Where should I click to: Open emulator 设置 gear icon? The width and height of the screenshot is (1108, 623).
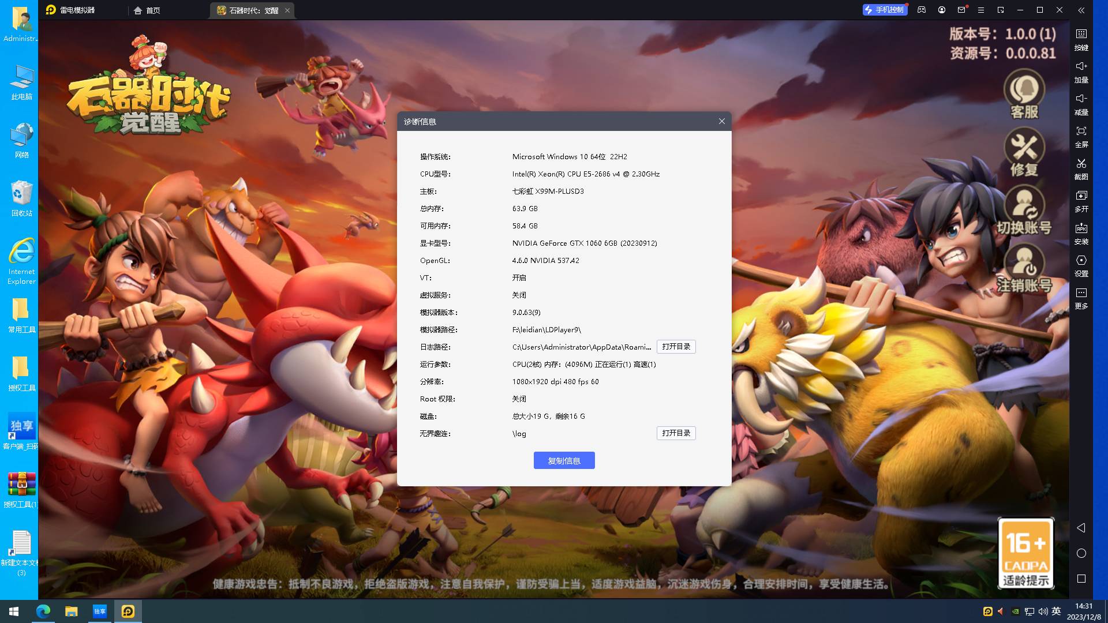click(x=1081, y=265)
